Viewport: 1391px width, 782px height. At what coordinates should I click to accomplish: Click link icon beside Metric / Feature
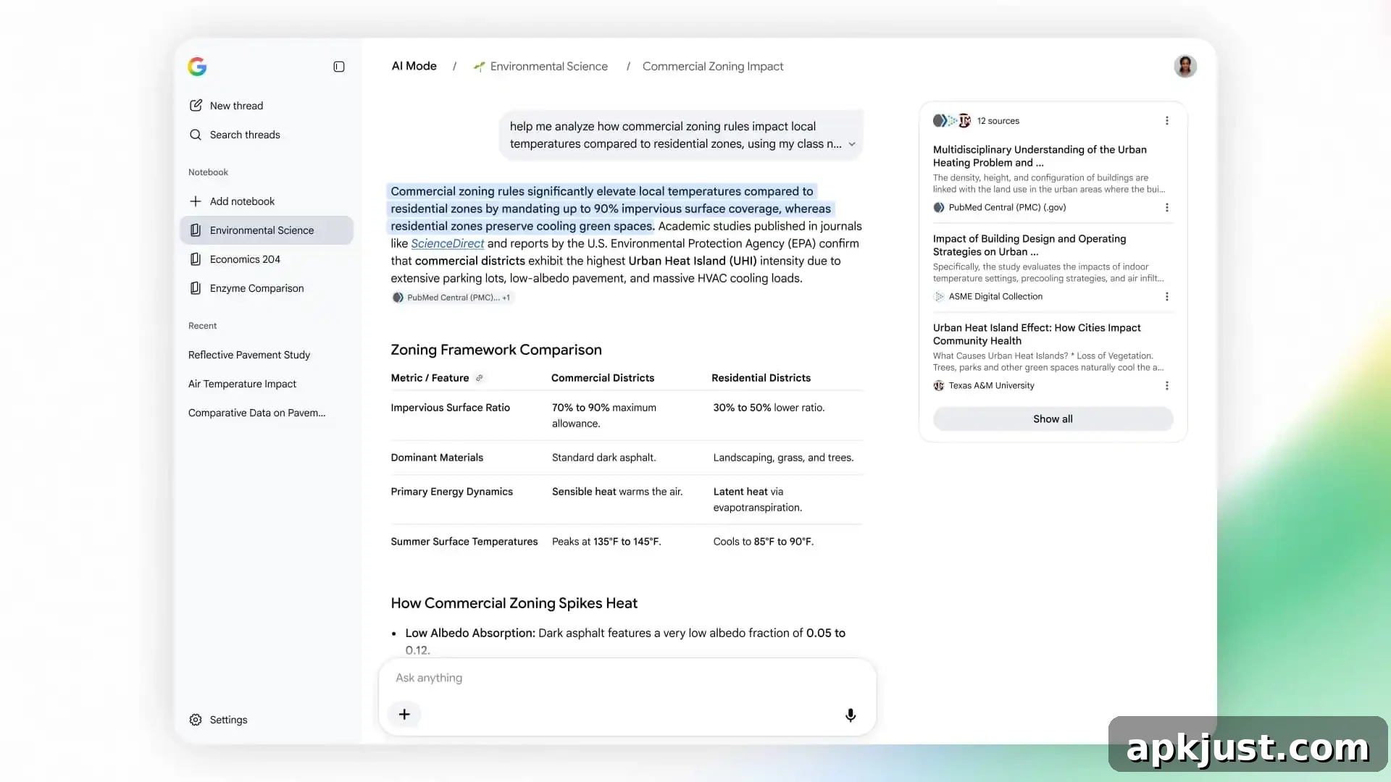click(x=479, y=378)
